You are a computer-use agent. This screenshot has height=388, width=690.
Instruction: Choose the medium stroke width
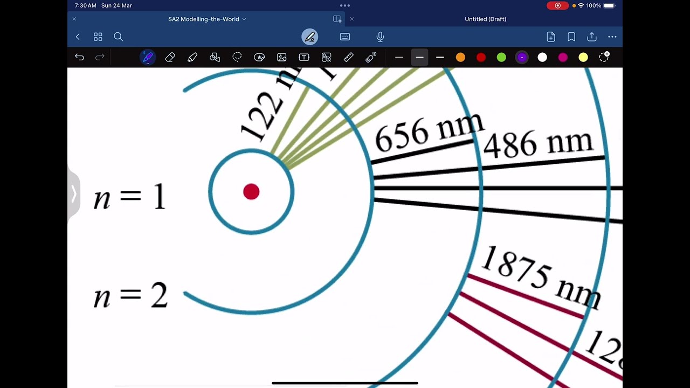pyautogui.click(x=419, y=57)
